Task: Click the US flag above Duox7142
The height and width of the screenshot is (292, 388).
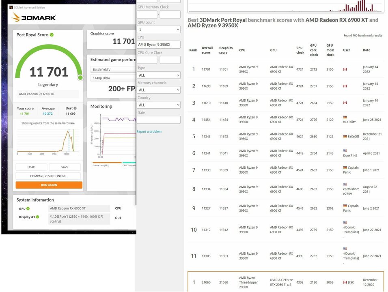Action: pos(345,150)
